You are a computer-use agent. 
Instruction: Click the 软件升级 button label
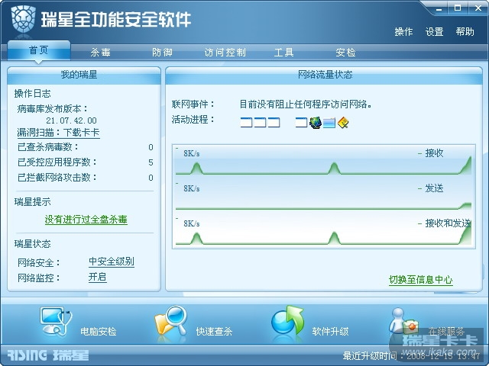[x=330, y=332]
